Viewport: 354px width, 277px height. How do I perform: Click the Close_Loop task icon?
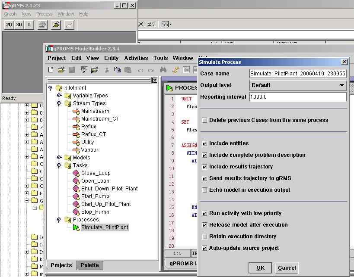76,173
